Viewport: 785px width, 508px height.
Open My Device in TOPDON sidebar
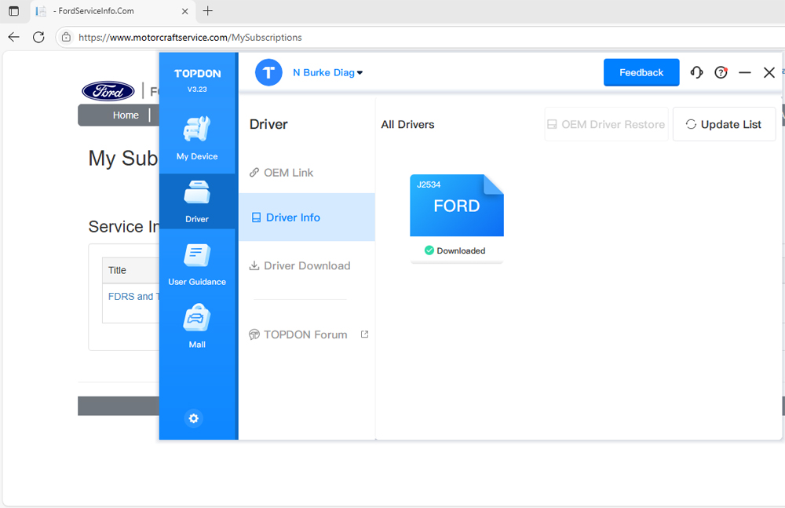pos(197,138)
